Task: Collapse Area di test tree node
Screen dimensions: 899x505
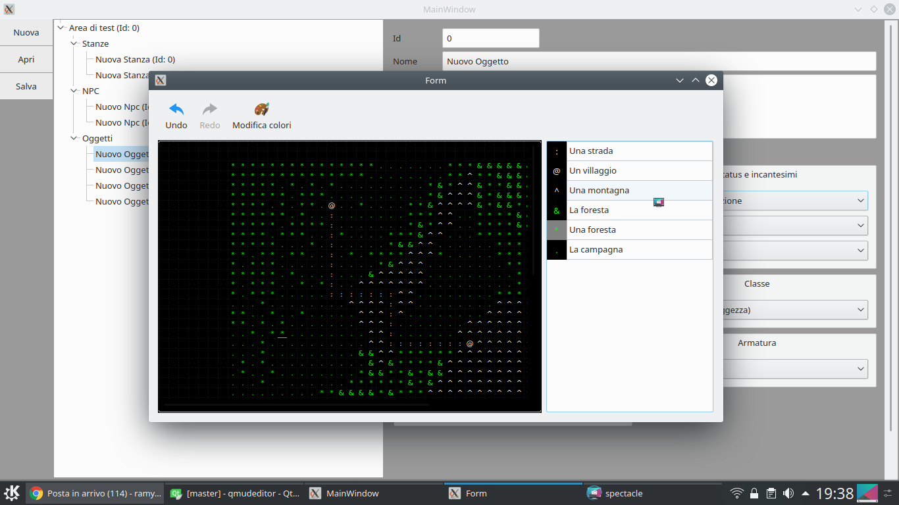Action: 61,28
